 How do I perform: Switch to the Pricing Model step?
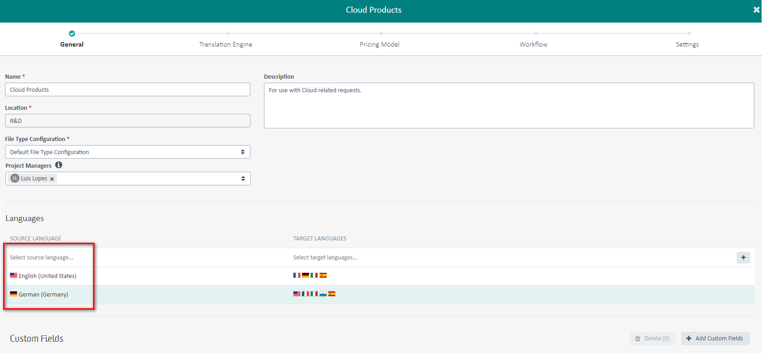point(379,44)
